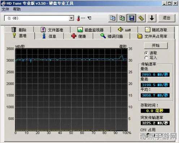Close the HD Tune window

[x=175, y=3]
